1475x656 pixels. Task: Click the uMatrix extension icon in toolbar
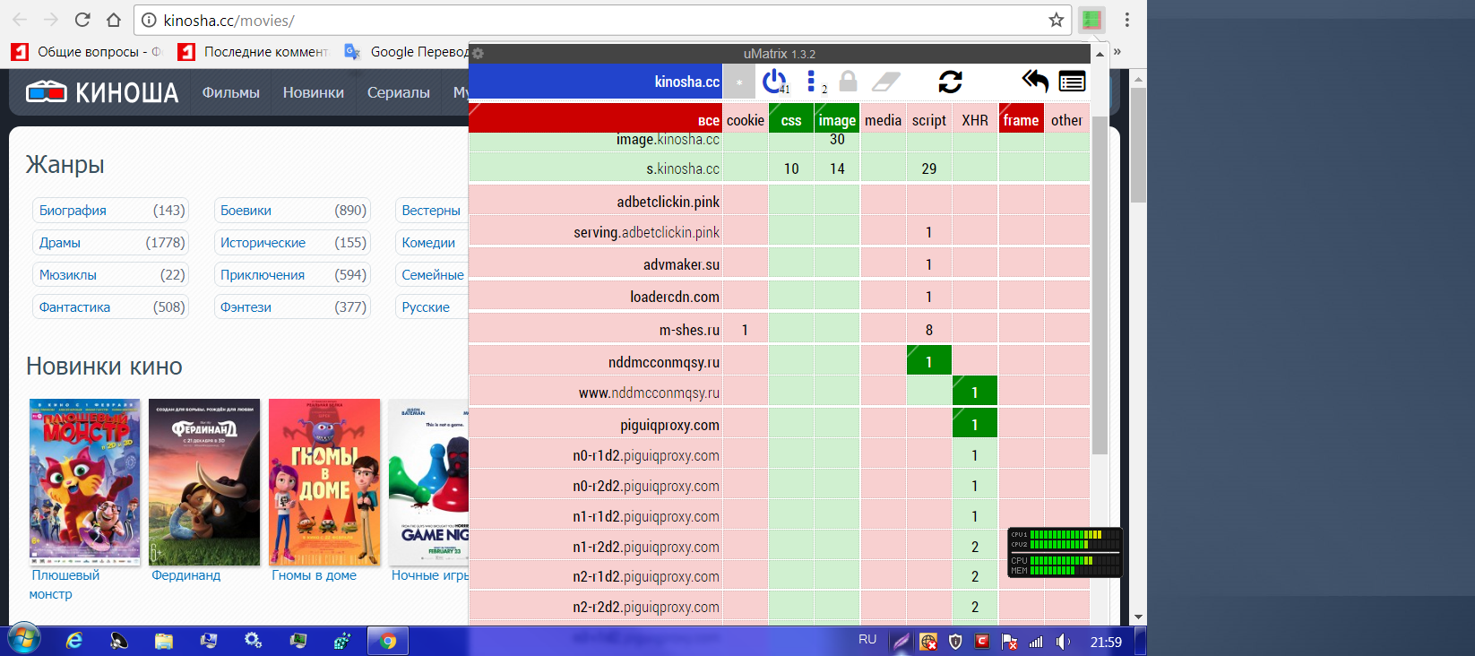(x=1091, y=20)
